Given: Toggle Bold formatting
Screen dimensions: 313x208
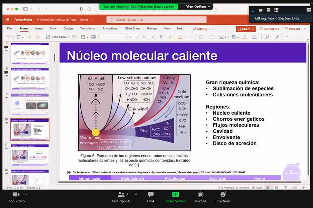Looking at the screenshot, I should (161, 37).
